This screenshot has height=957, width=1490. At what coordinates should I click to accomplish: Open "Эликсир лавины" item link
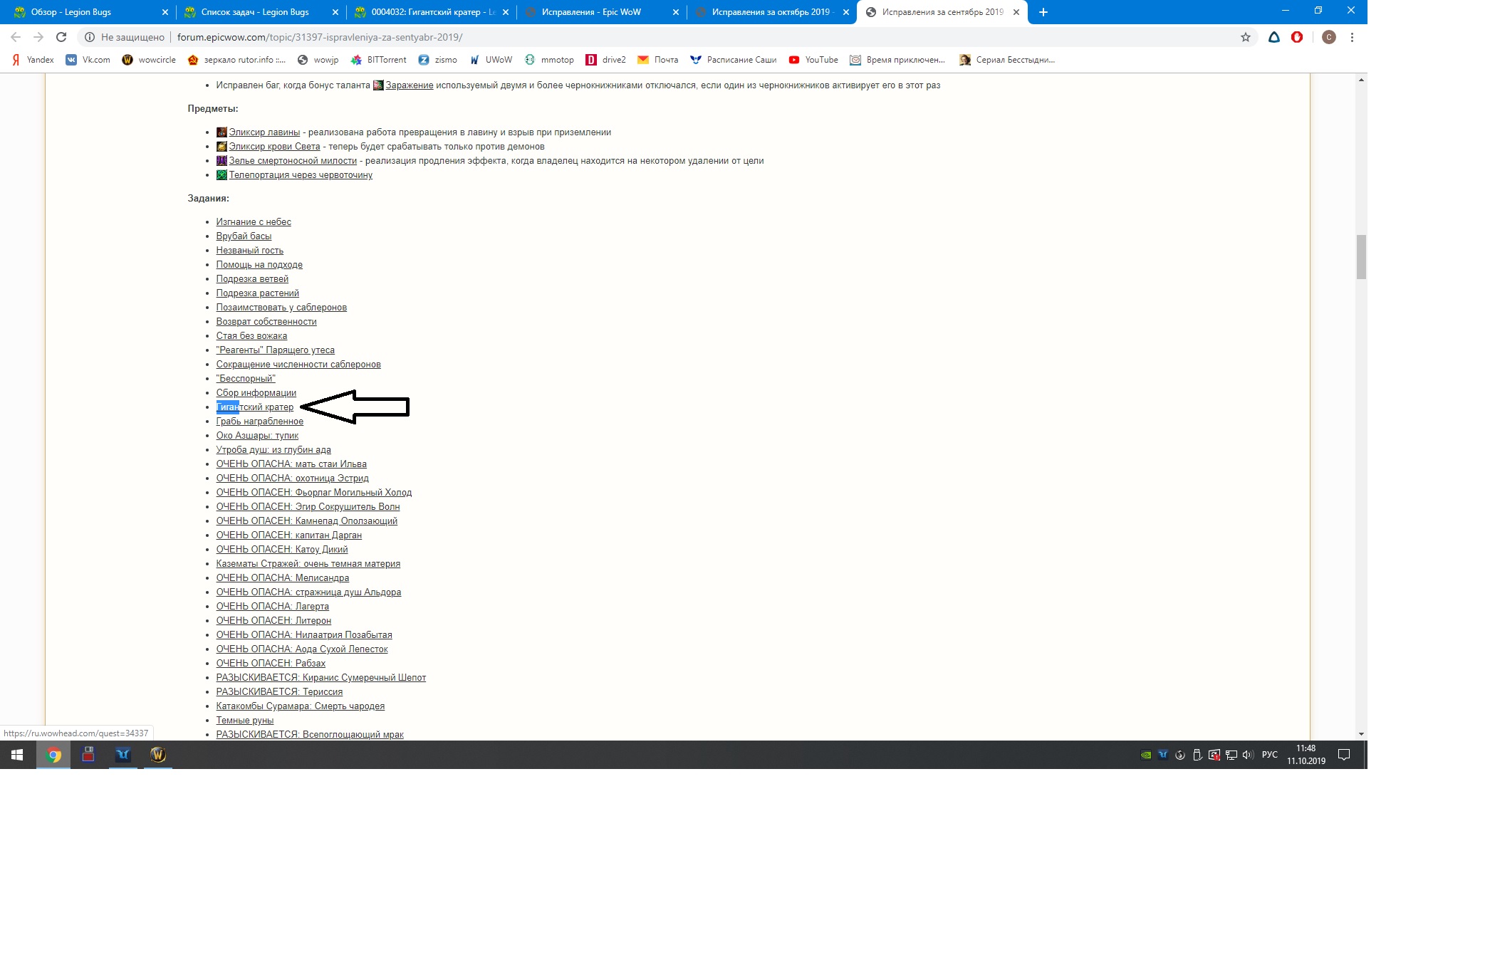tap(264, 132)
